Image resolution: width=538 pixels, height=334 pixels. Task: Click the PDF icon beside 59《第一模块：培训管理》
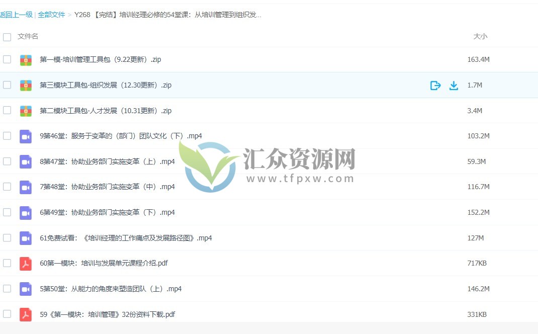click(26, 314)
